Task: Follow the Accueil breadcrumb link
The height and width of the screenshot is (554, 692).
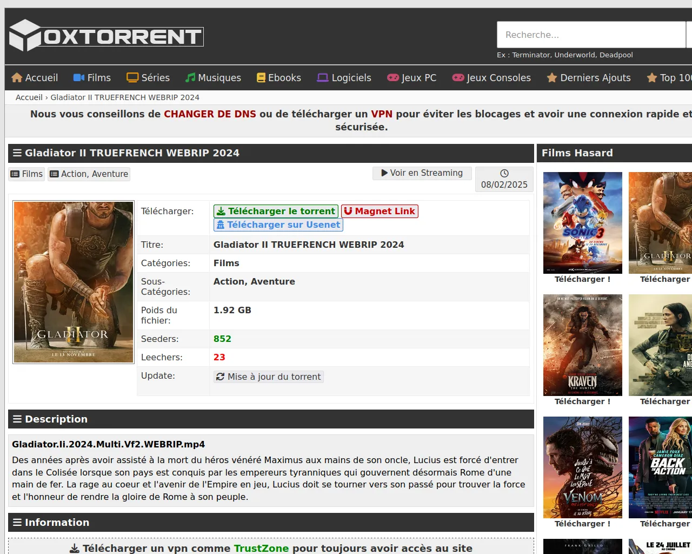Action: [29, 97]
